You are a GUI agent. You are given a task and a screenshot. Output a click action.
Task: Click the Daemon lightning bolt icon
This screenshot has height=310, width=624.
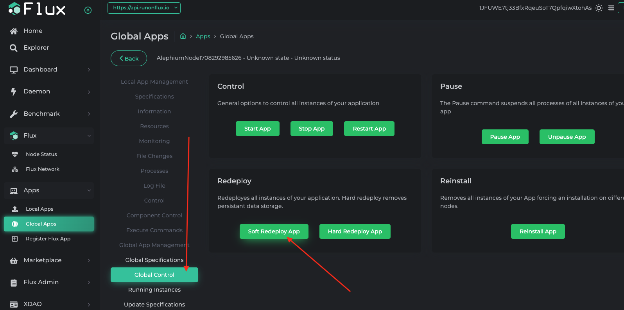pyautogui.click(x=14, y=91)
